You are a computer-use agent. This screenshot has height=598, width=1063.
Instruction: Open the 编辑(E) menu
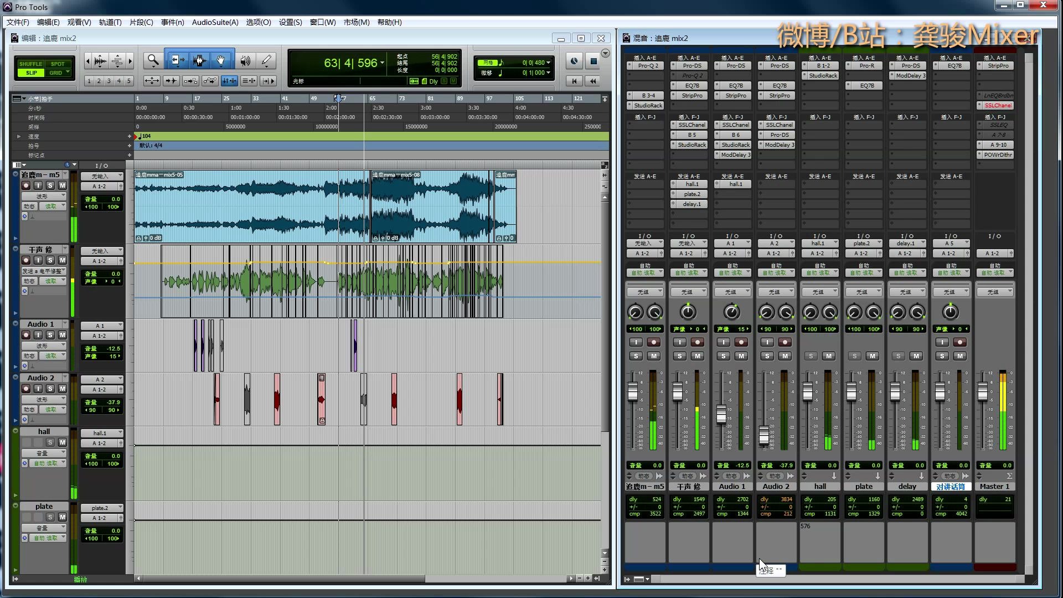(48, 22)
